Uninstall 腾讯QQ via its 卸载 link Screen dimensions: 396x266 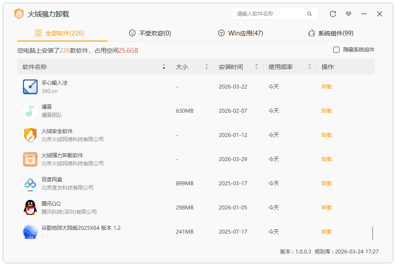tap(327, 208)
